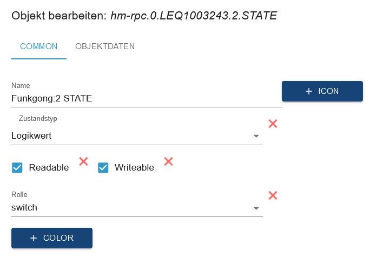Click the Writeable label text

(134, 168)
